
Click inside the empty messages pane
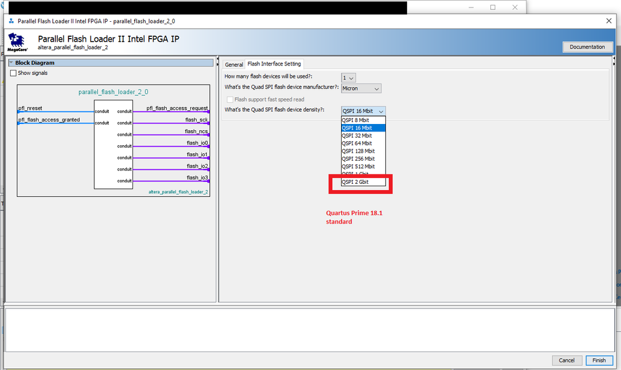click(x=309, y=330)
